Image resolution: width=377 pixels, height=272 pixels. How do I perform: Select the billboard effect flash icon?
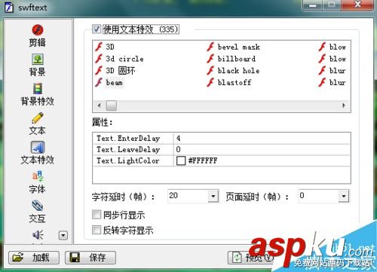210,59
